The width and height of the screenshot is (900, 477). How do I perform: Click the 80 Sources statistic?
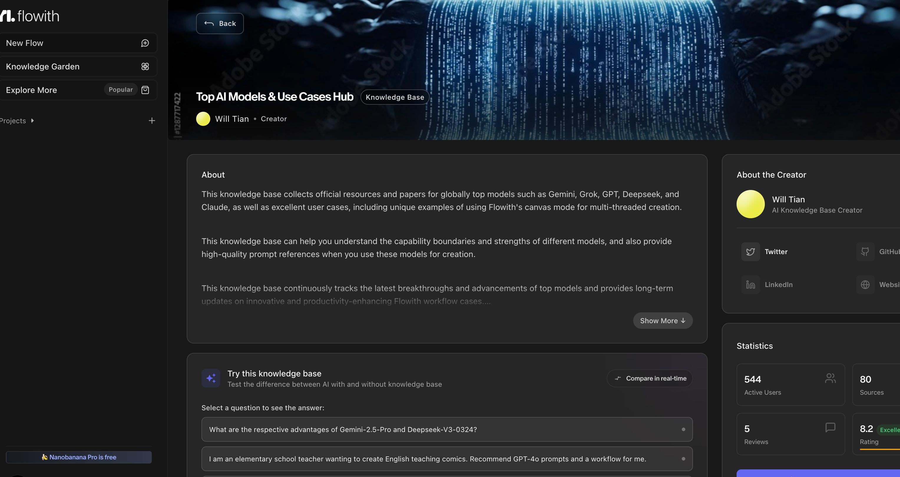876,385
